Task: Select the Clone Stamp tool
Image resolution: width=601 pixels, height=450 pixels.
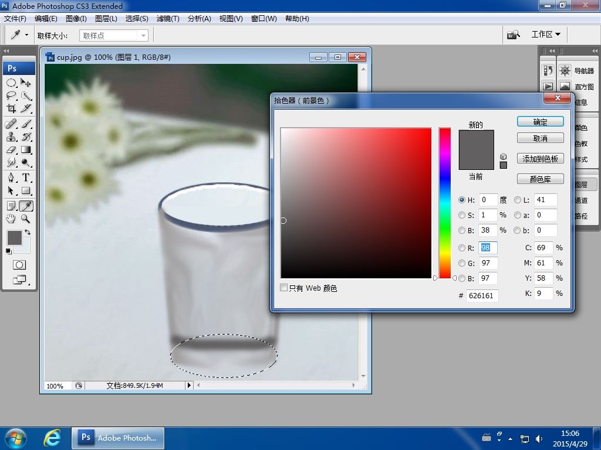Action: 11,137
